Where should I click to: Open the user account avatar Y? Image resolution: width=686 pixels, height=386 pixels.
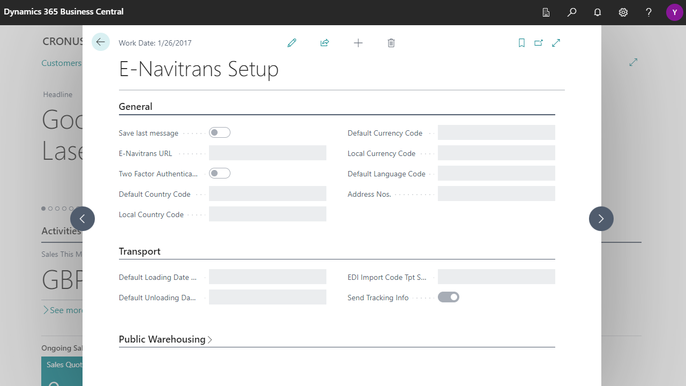pos(675,12)
